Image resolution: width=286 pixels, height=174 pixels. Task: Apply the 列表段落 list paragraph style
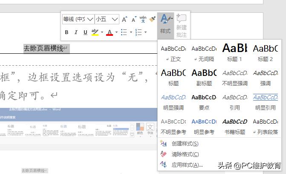point(266,126)
